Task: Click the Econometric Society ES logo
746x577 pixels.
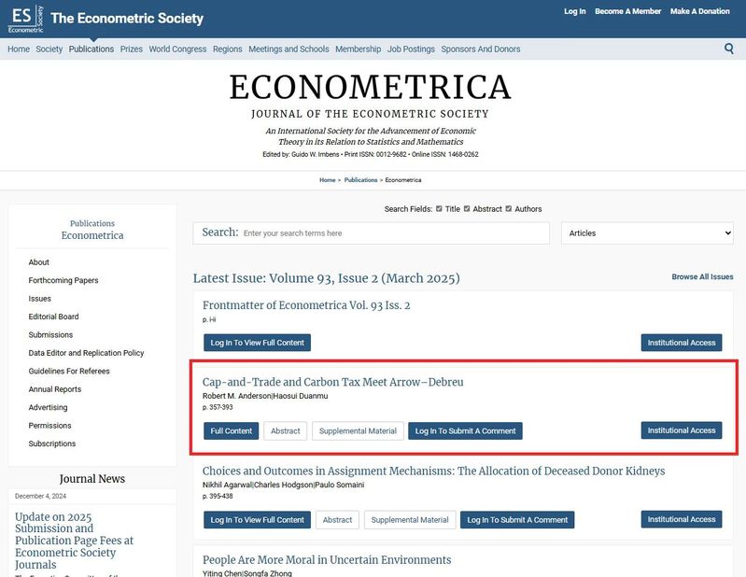Action: pyautogui.click(x=26, y=19)
